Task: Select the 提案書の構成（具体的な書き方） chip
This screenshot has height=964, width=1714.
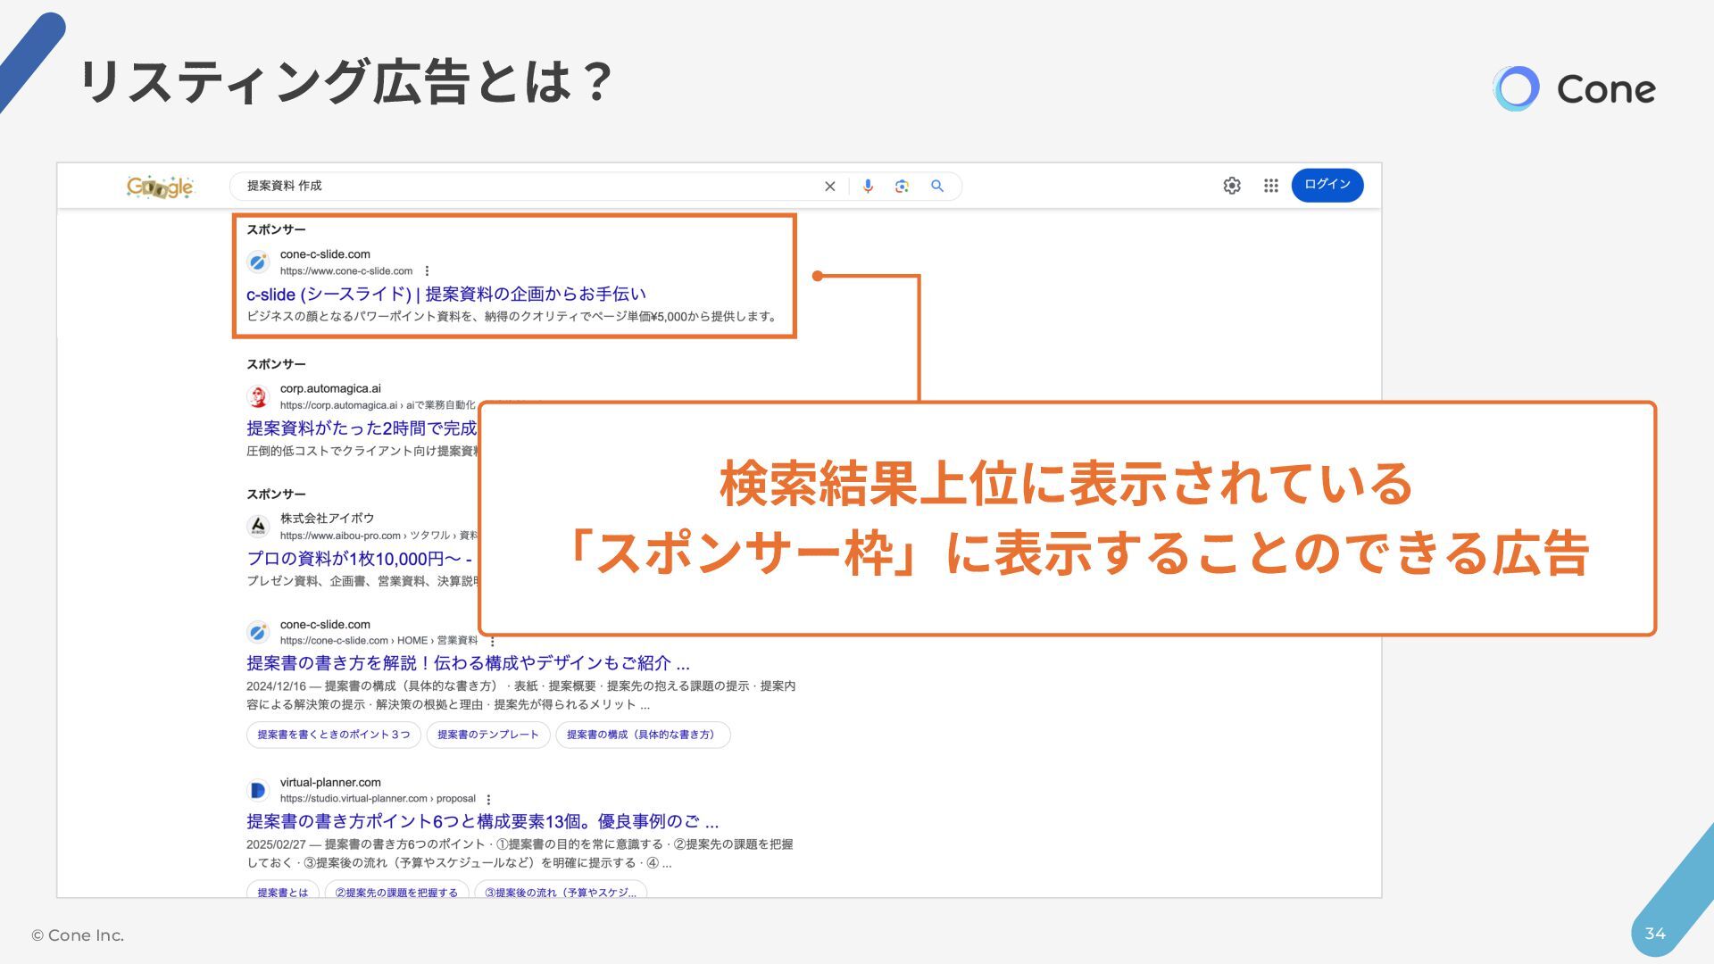Action: (642, 735)
